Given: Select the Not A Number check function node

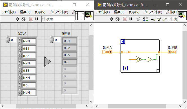Looking at the screenshot, I should (x=139, y=59).
